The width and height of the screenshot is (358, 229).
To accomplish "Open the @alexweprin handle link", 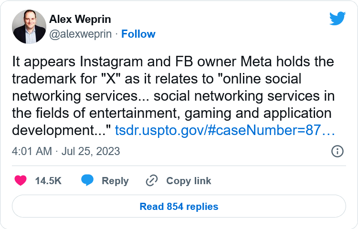I will click(x=81, y=34).
